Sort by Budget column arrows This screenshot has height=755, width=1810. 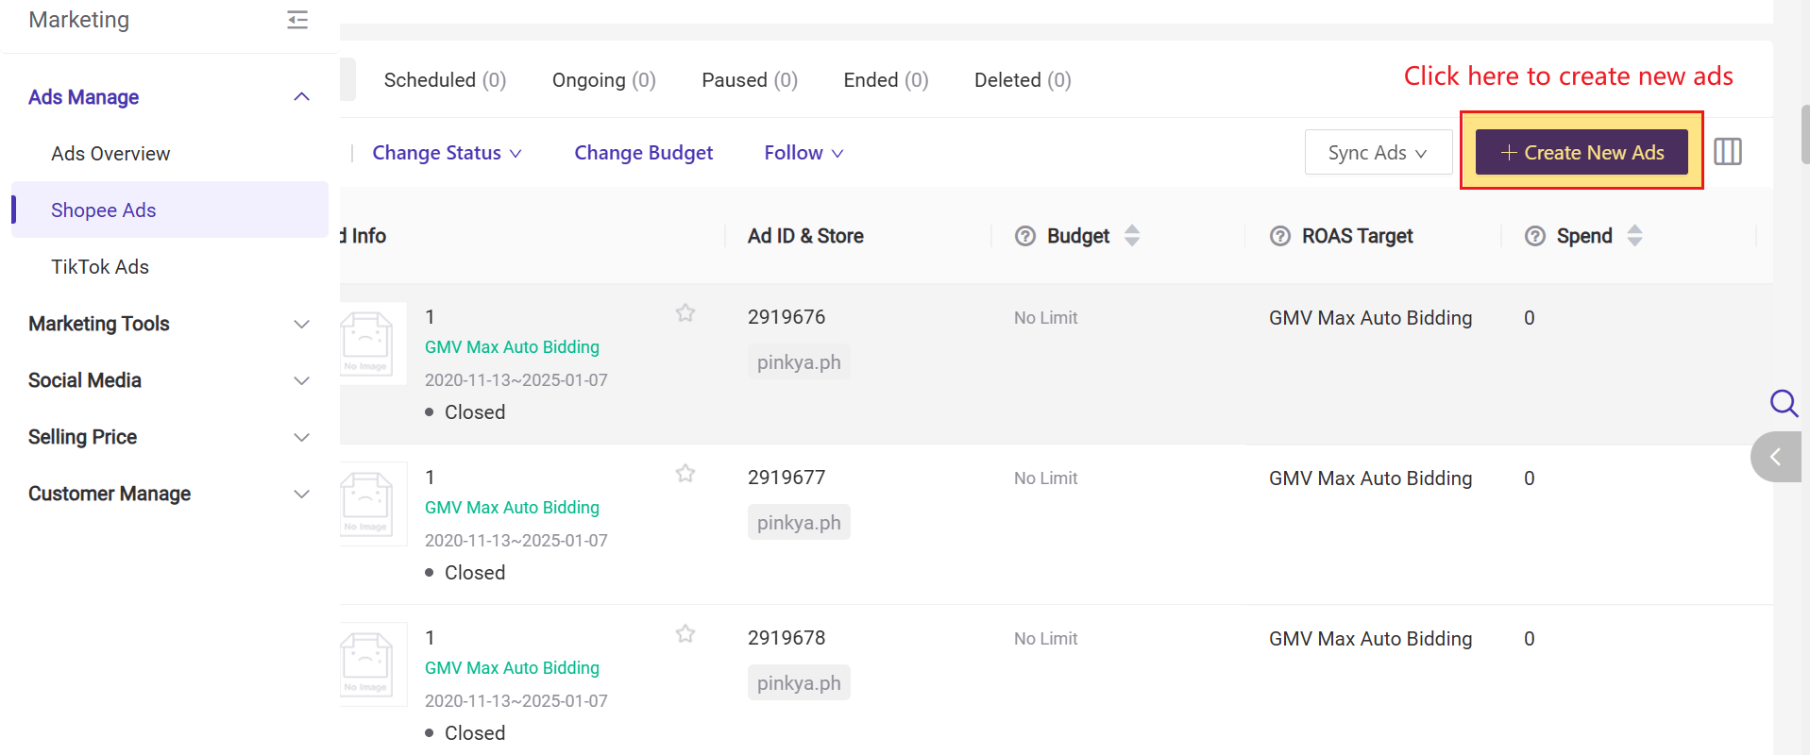pyautogui.click(x=1132, y=236)
